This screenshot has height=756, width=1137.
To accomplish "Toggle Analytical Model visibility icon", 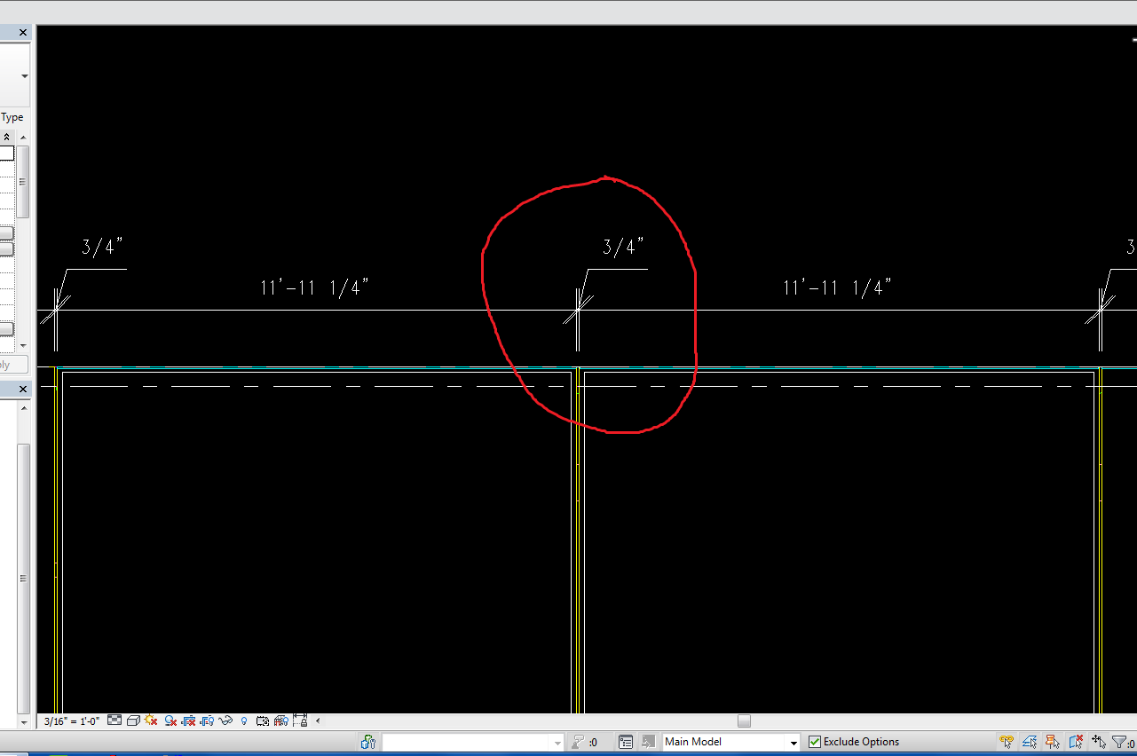I will tap(280, 721).
